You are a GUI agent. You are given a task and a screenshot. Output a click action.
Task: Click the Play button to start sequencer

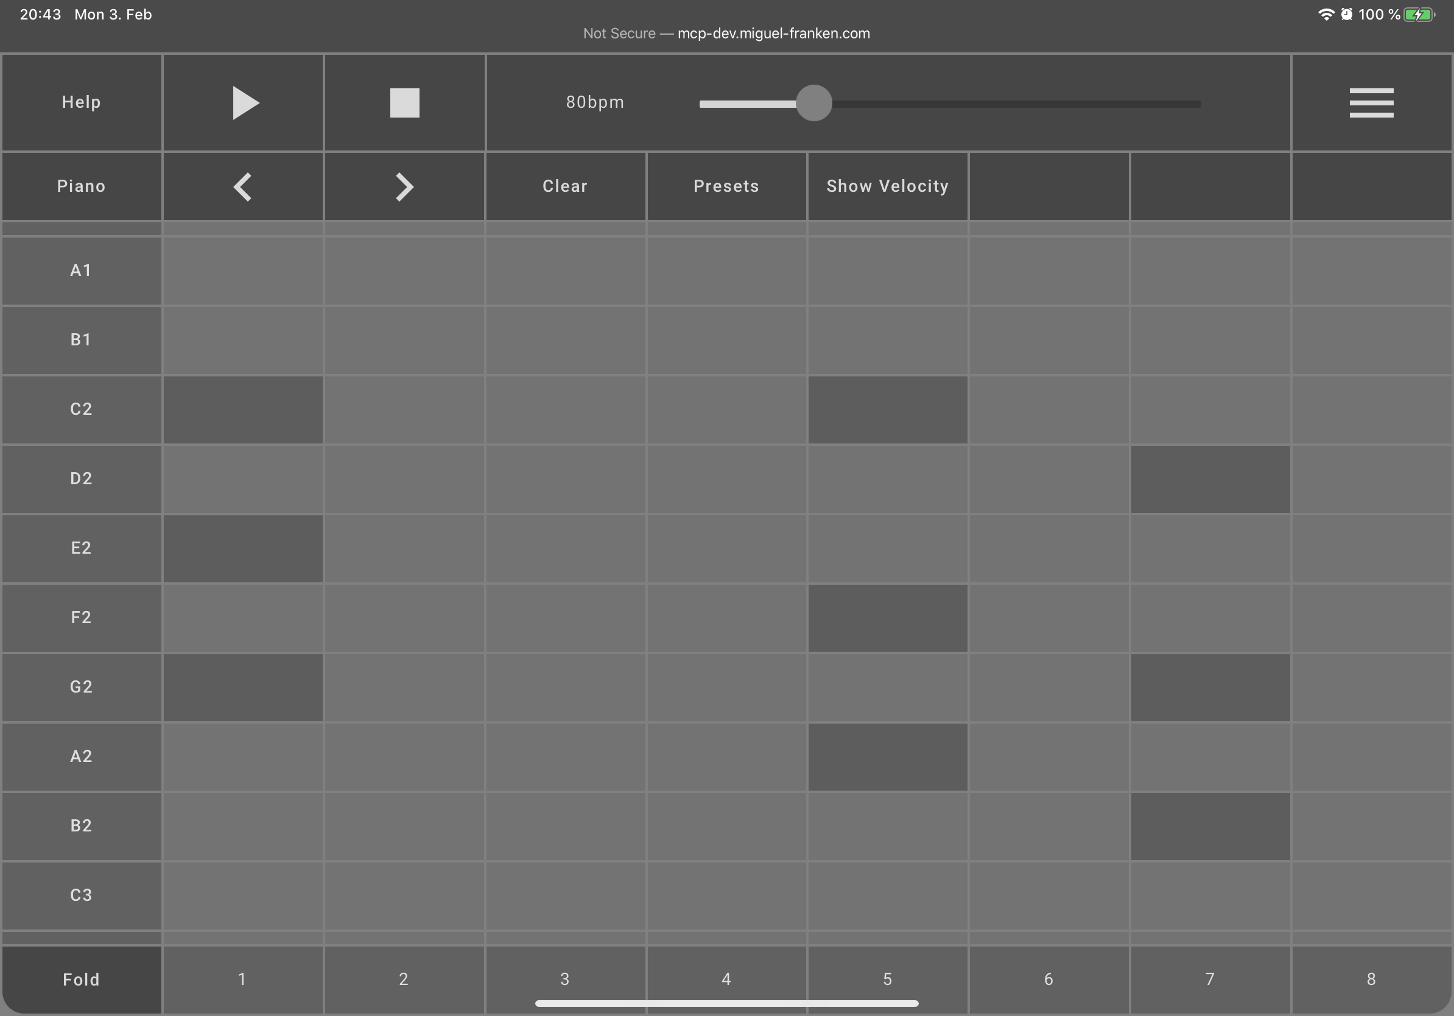(243, 102)
